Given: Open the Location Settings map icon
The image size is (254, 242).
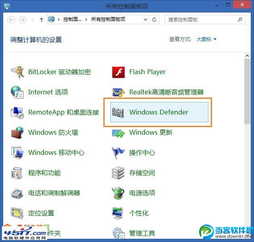Looking at the screenshot, I should pos(17,213).
